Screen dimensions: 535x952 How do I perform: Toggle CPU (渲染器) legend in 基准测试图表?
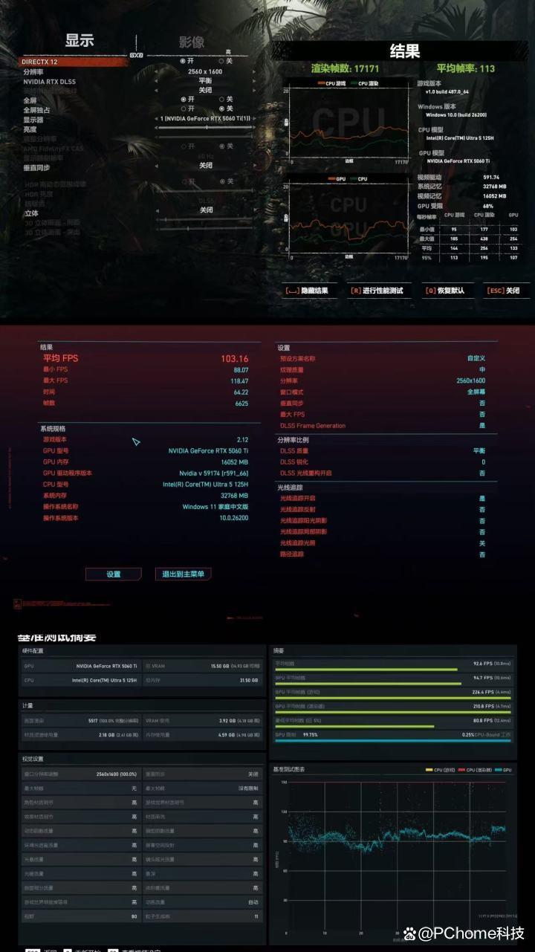(476, 769)
